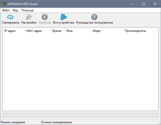The width and height of the screenshot is (161, 125).
Task: Click the grayed Свойства info icon
Action: point(45,17)
